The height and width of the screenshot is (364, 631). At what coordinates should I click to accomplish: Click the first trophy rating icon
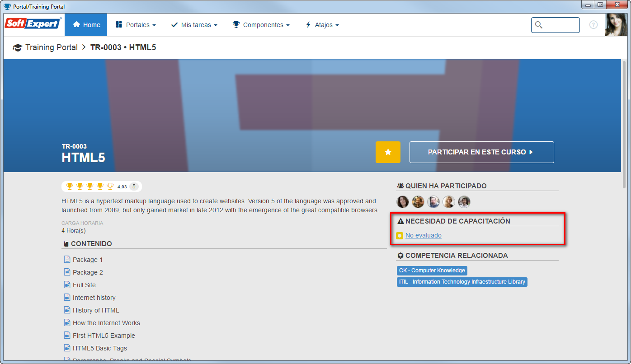click(69, 186)
